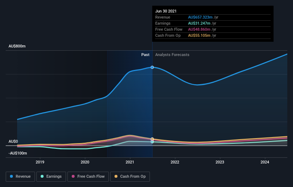The width and height of the screenshot is (293, 187).
Task: Click the 2020 x-axis label
Action: click(85, 162)
